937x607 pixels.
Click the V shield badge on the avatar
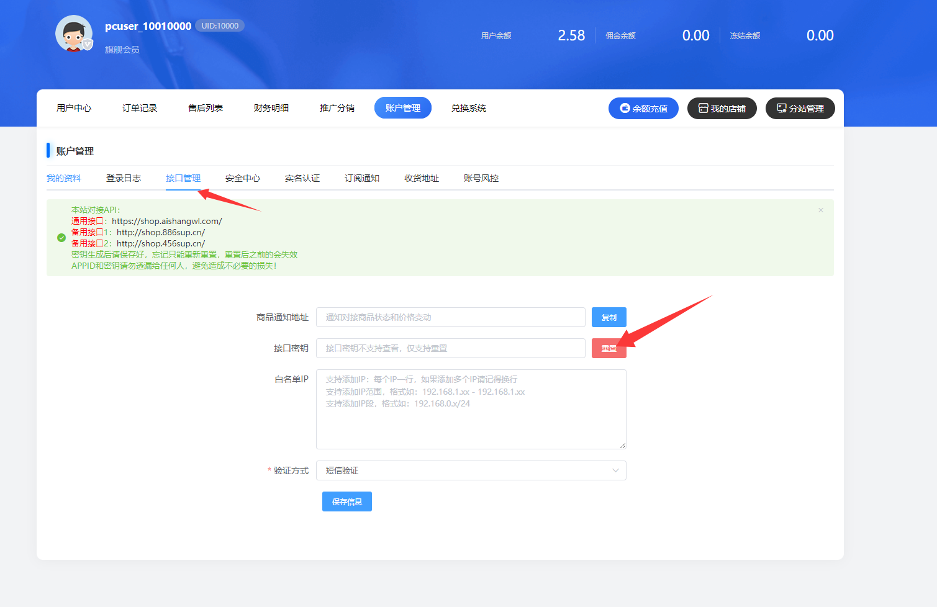click(88, 43)
